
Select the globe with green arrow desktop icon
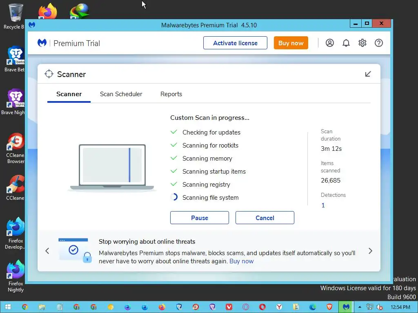(79, 11)
